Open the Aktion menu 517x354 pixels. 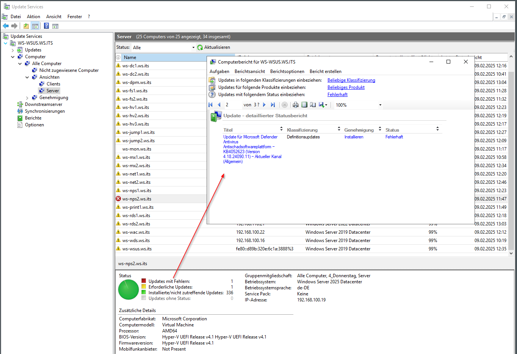(x=33, y=17)
